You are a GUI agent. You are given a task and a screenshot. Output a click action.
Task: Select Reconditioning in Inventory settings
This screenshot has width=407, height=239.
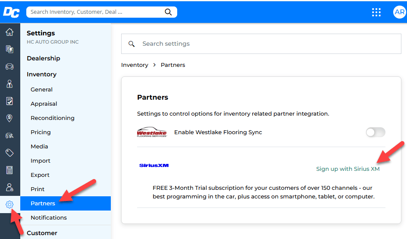[52, 118]
